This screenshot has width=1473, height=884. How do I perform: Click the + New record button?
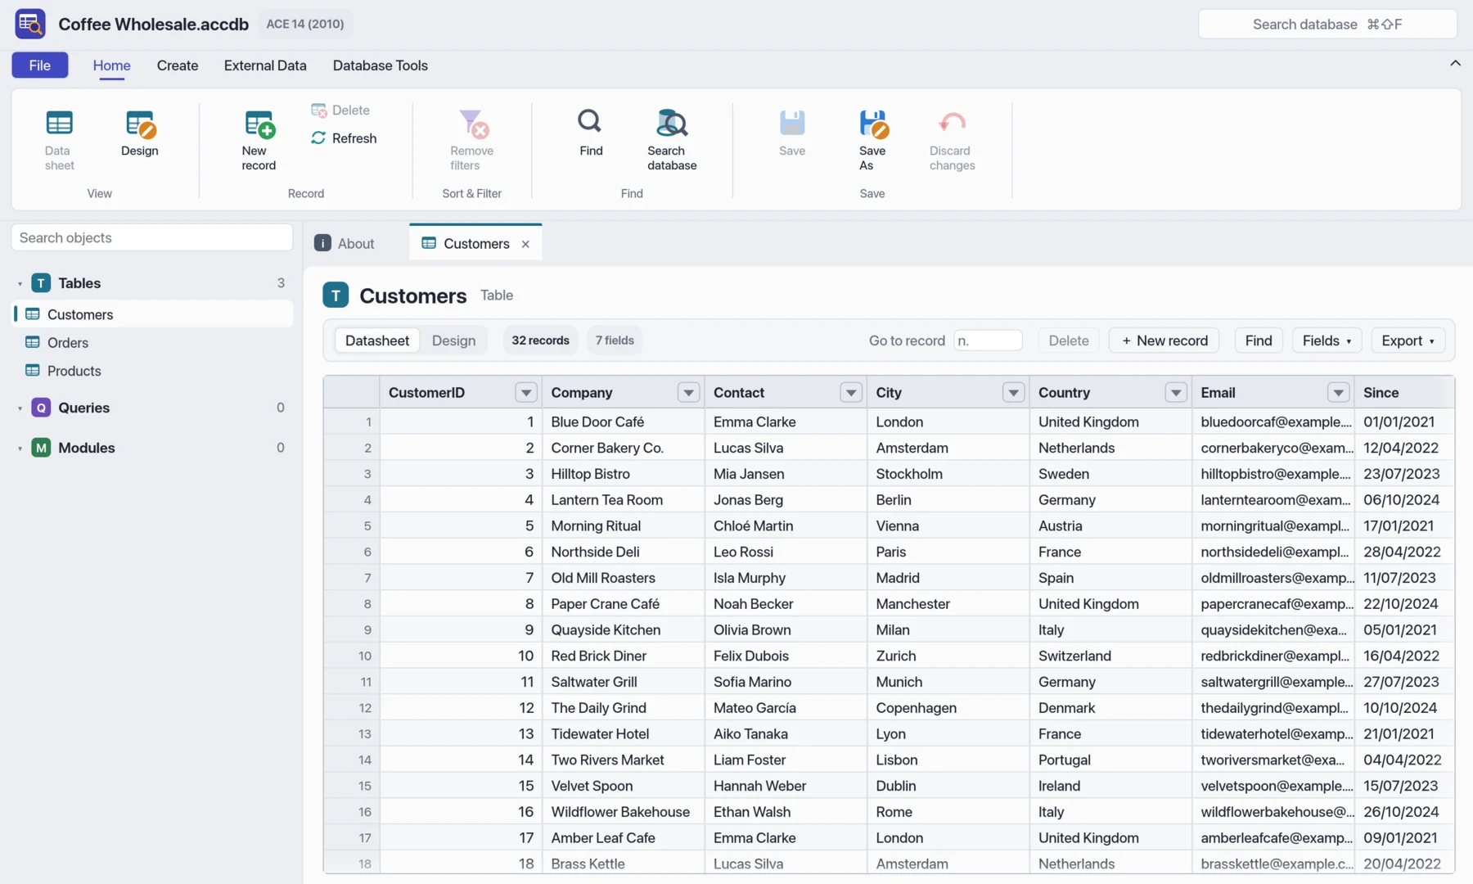coord(1164,341)
